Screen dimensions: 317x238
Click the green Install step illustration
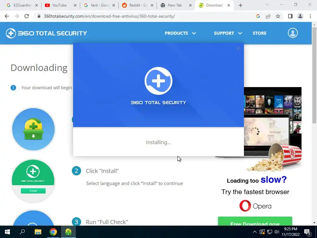pyautogui.click(x=33, y=181)
